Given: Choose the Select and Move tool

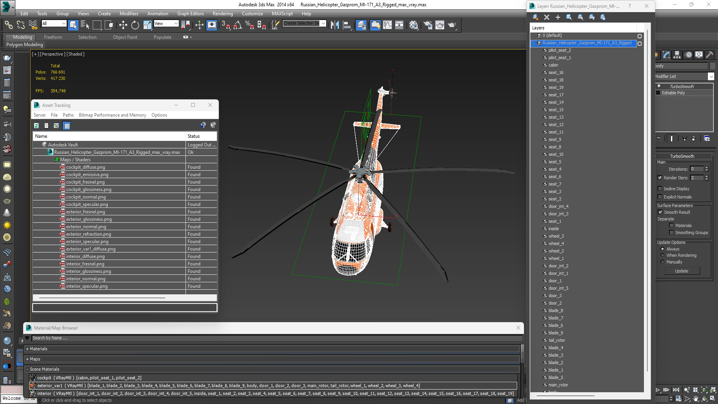Looking at the screenshot, I should 123,25.
